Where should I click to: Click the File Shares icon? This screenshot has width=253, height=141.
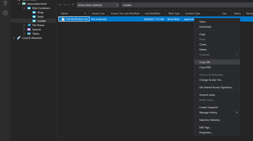tap(29, 25)
